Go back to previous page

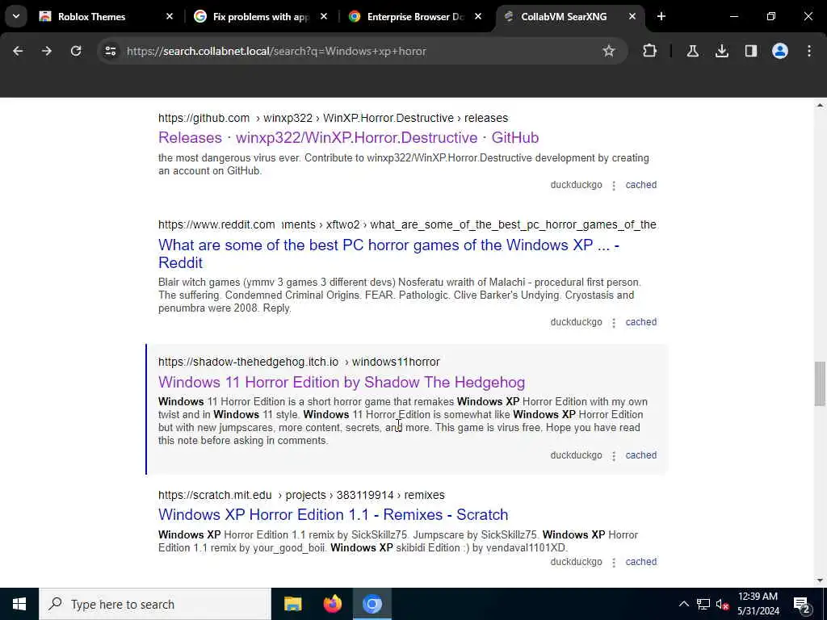tap(18, 51)
